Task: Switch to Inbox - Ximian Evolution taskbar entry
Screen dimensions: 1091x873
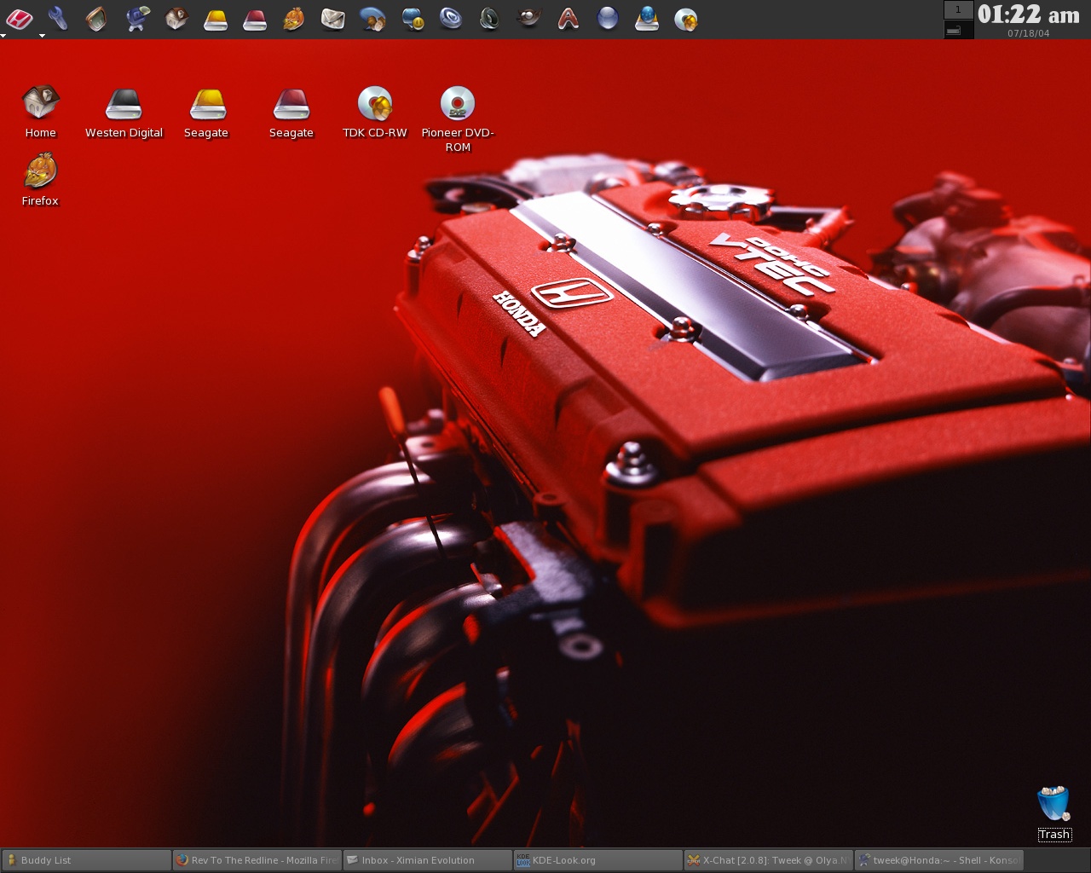Action: (427, 860)
